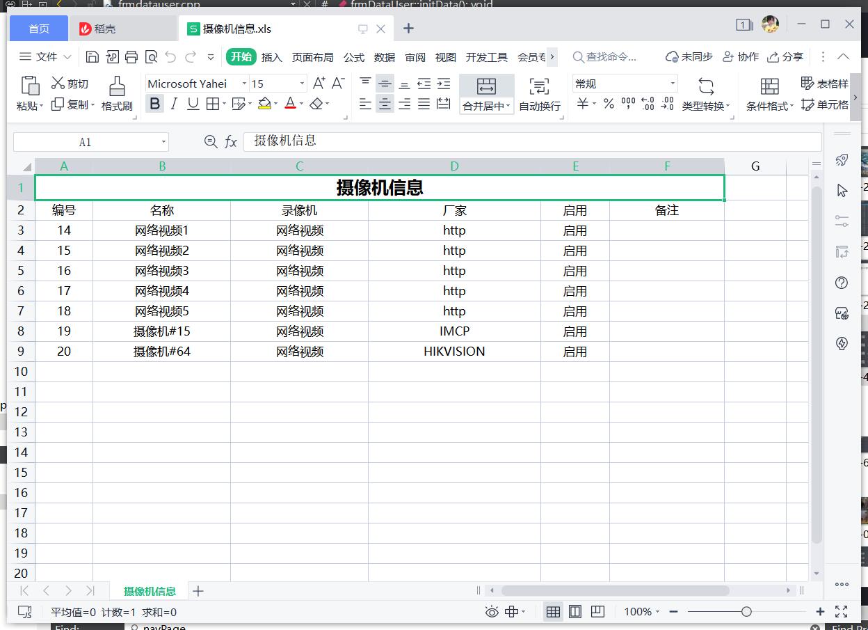Click the 协作 collaborate button

[x=741, y=57]
